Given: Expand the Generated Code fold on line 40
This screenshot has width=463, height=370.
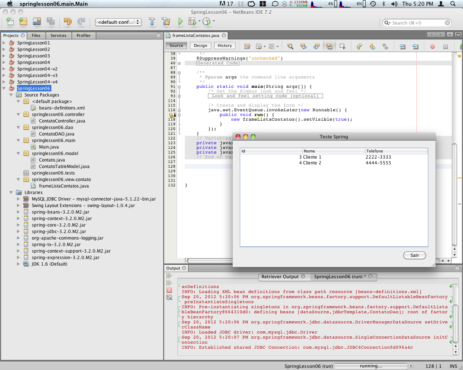Looking at the screenshot, I should tap(179, 63).
